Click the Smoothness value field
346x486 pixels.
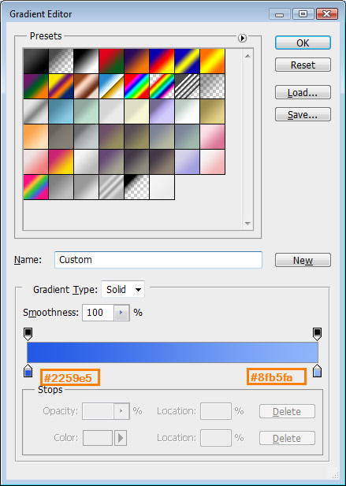(x=99, y=313)
